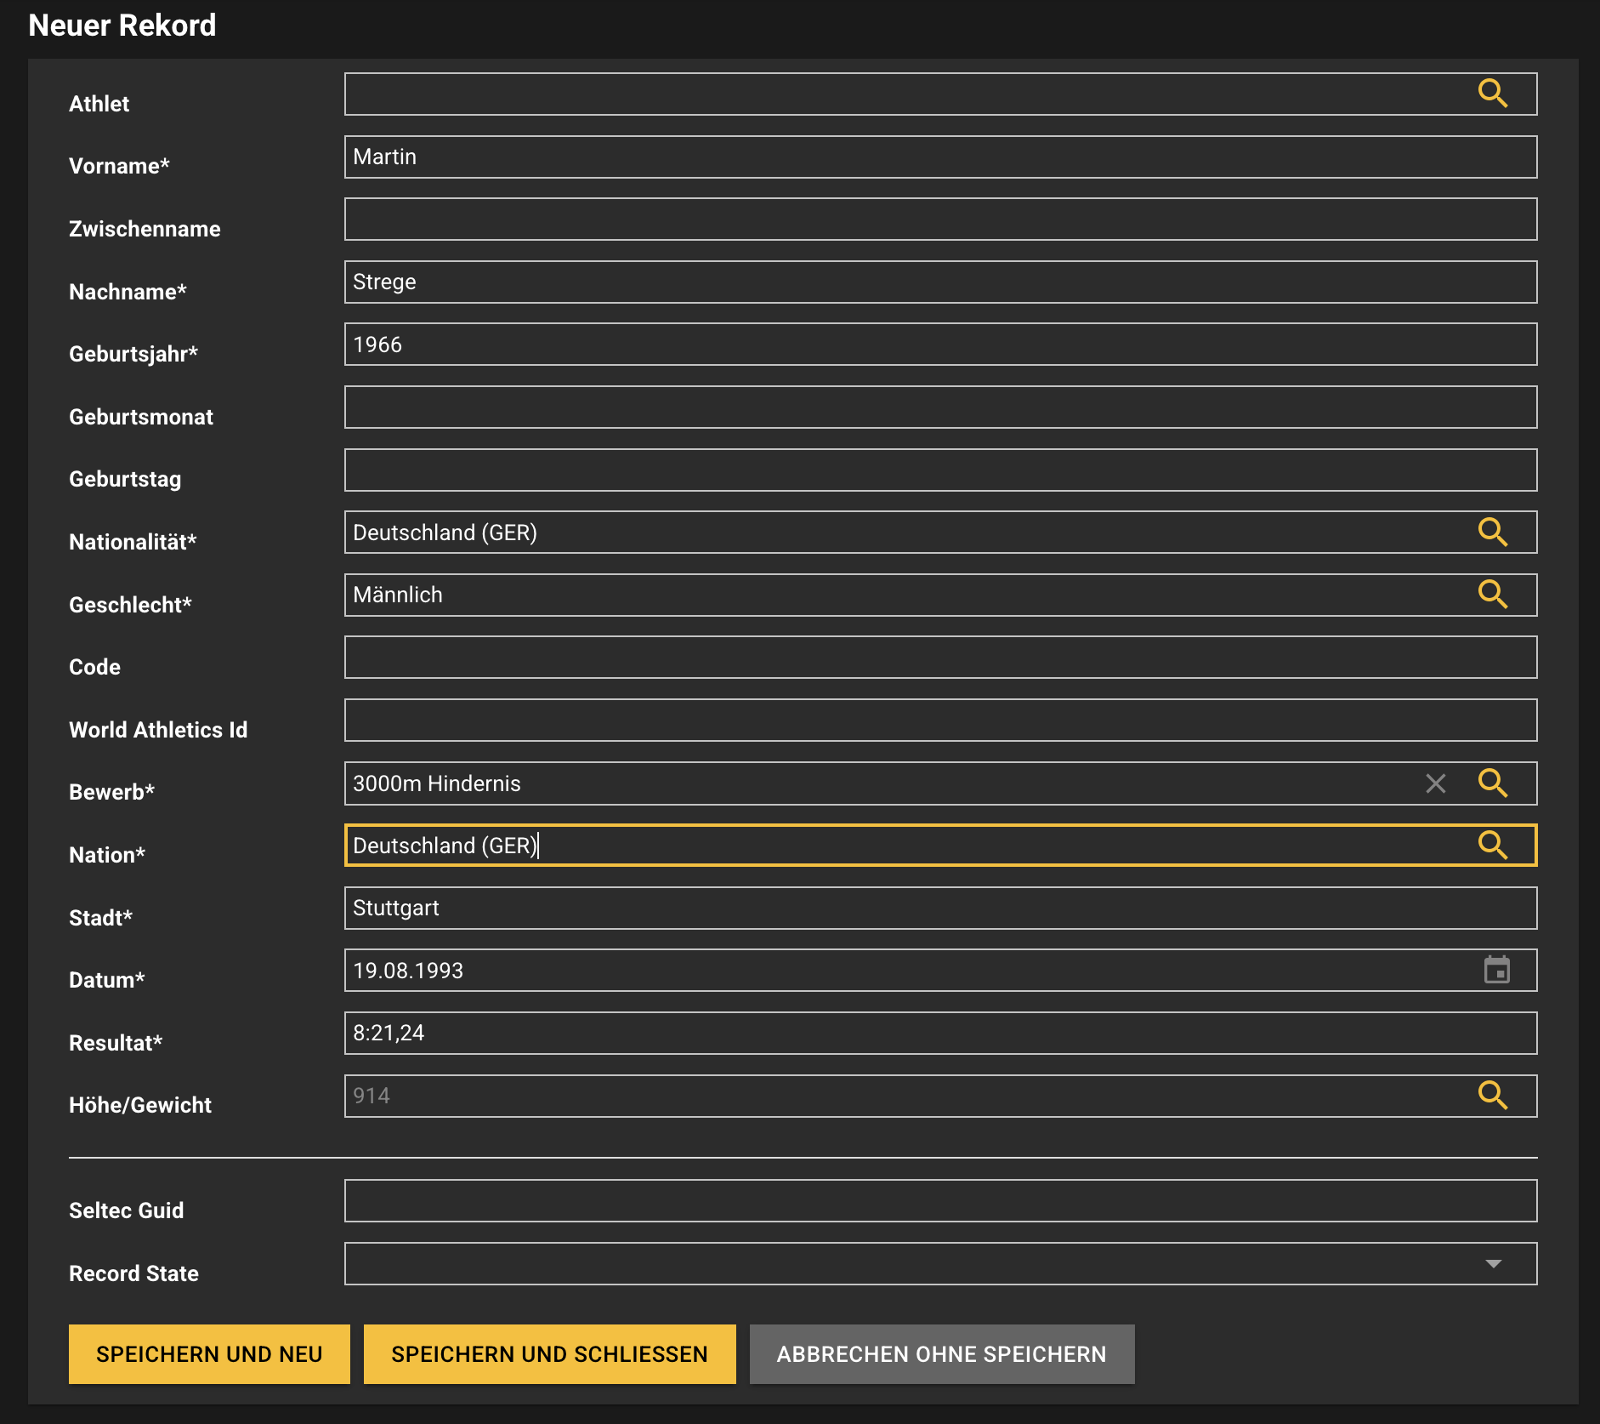
Task: Click the World Athletics Id label
Action: point(158,730)
